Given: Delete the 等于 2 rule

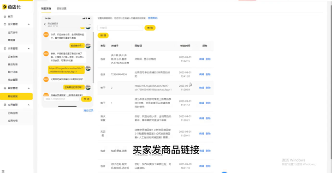Looking at the screenshot, I should 208,88.
